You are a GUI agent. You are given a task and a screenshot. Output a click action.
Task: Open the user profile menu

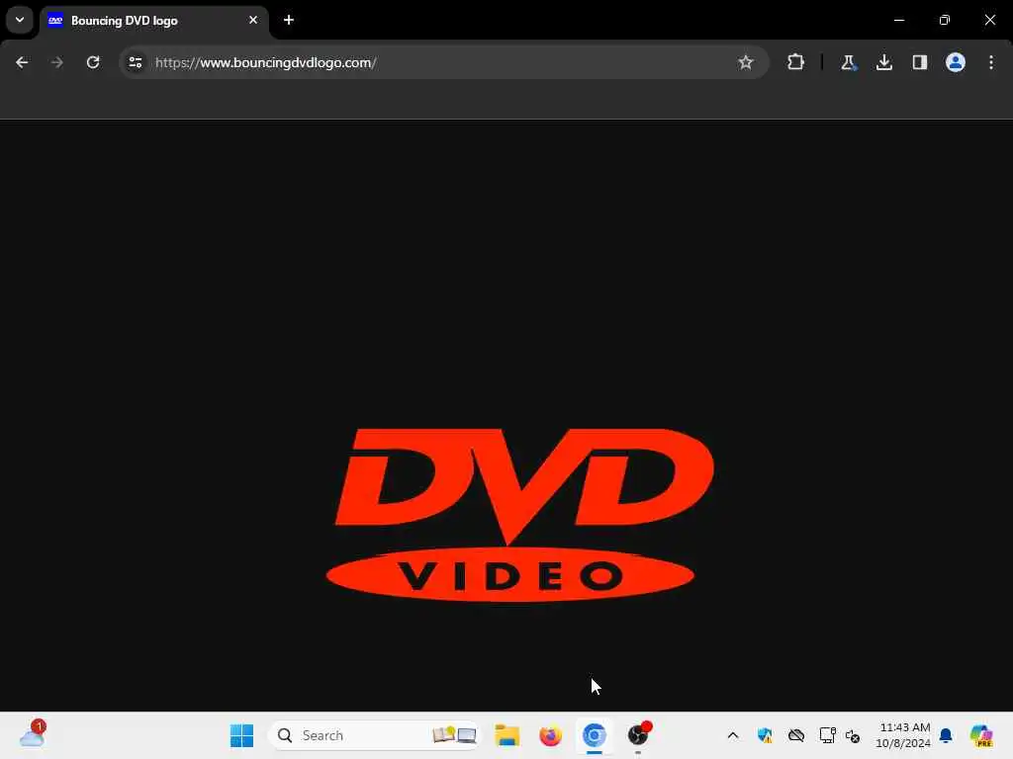[x=956, y=62]
